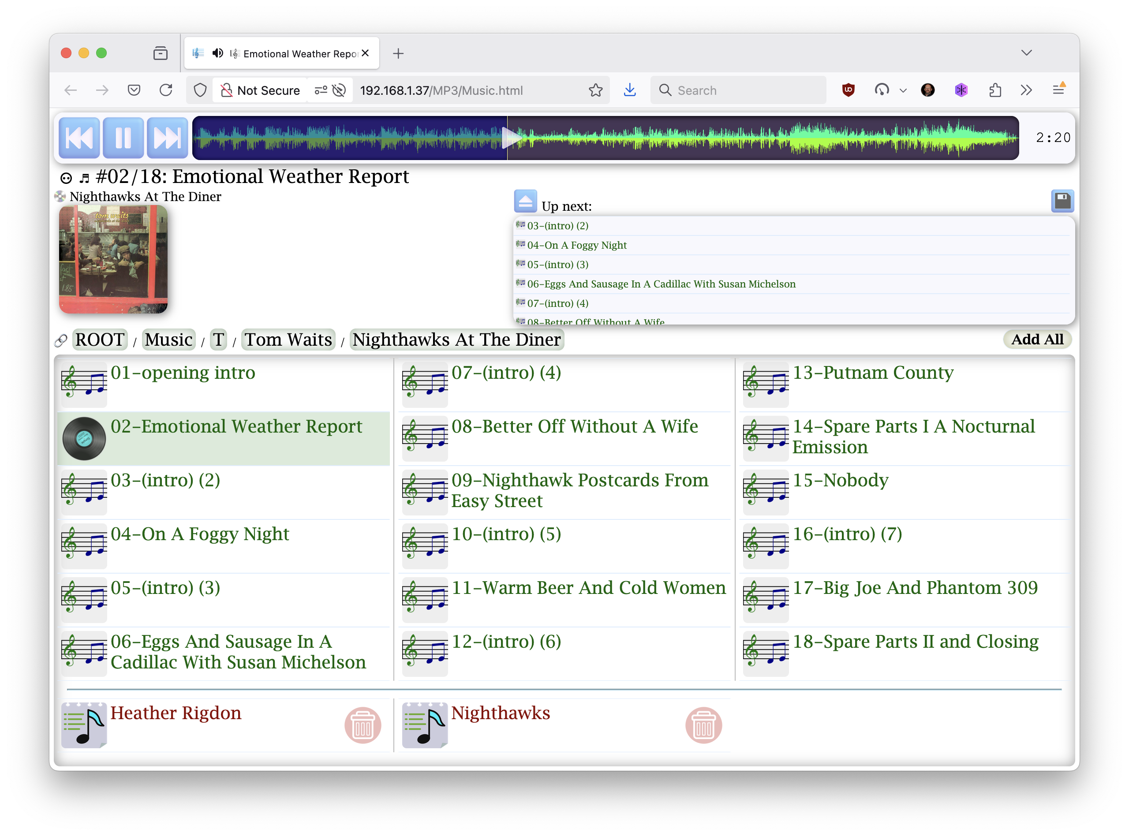This screenshot has height=836, width=1129.
Task: Play 11-Warm Beer And Cold Women
Action: (589, 588)
